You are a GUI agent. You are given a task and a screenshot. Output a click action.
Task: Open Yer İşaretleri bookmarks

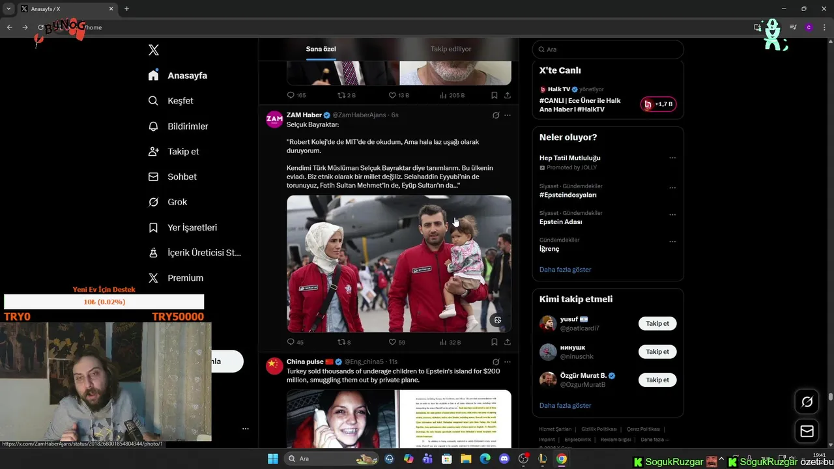[182, 227]
